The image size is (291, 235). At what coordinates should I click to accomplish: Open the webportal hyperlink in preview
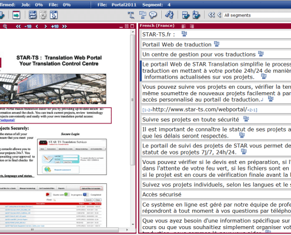(7, 120)
